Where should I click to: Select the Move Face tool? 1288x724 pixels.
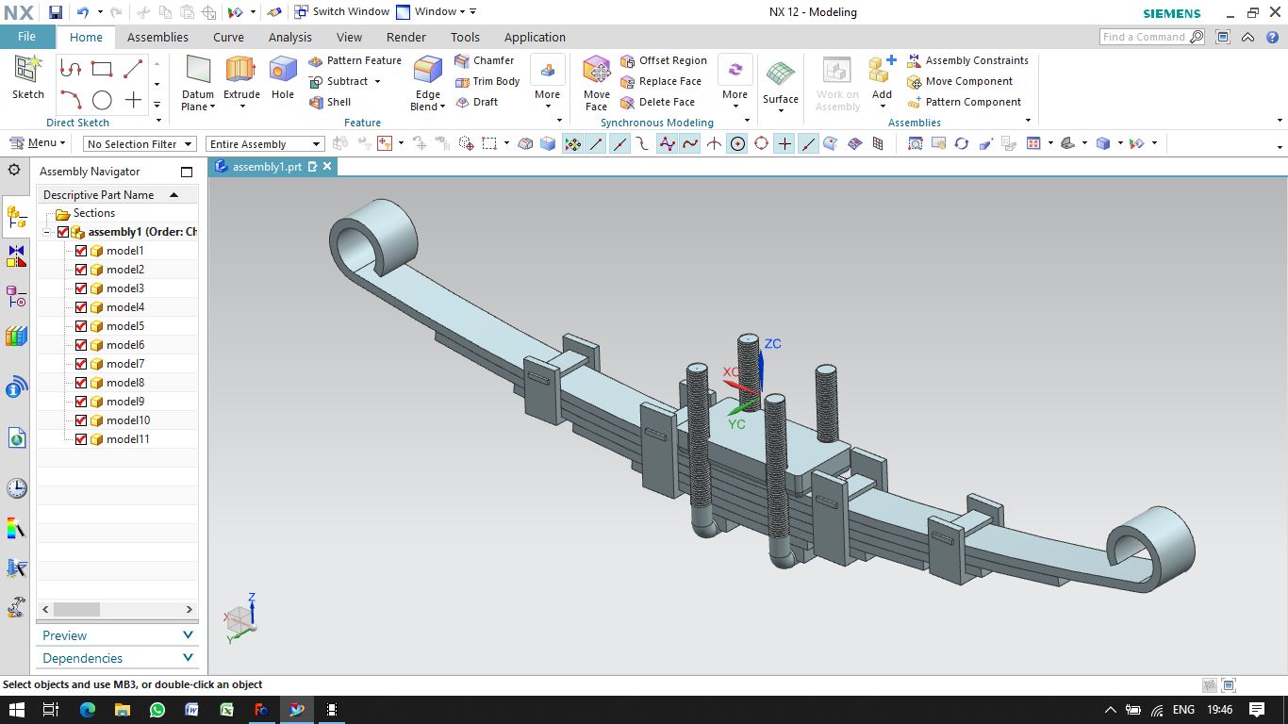(597, 83)
